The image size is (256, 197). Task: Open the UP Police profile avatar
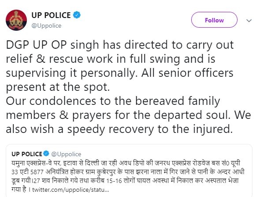(16, 20)
